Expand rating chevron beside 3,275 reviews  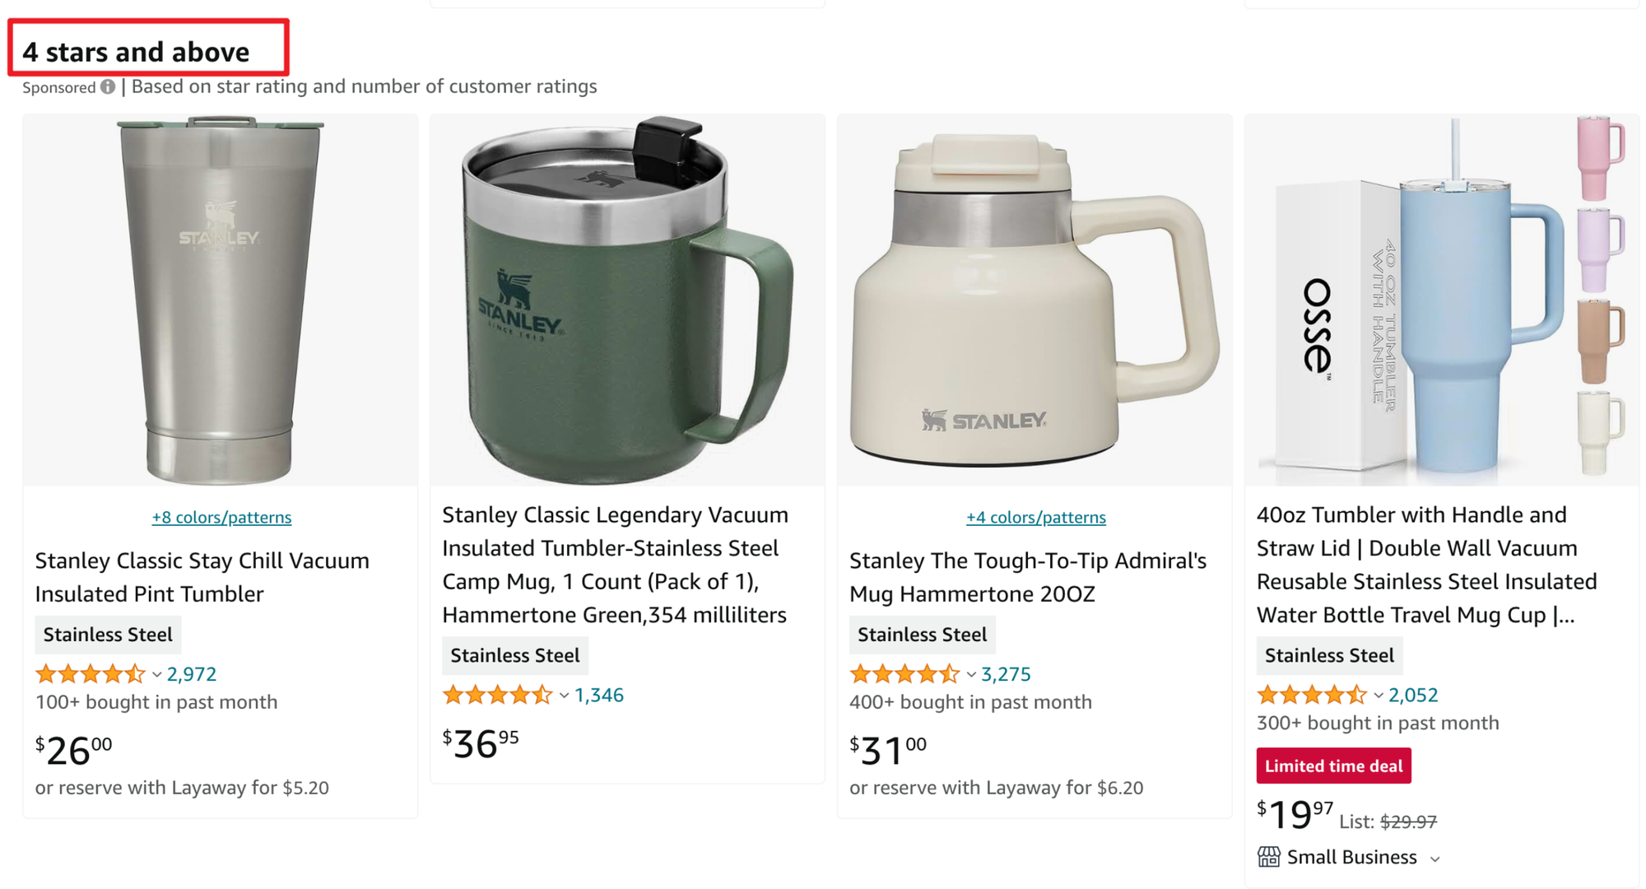(971, 675)
